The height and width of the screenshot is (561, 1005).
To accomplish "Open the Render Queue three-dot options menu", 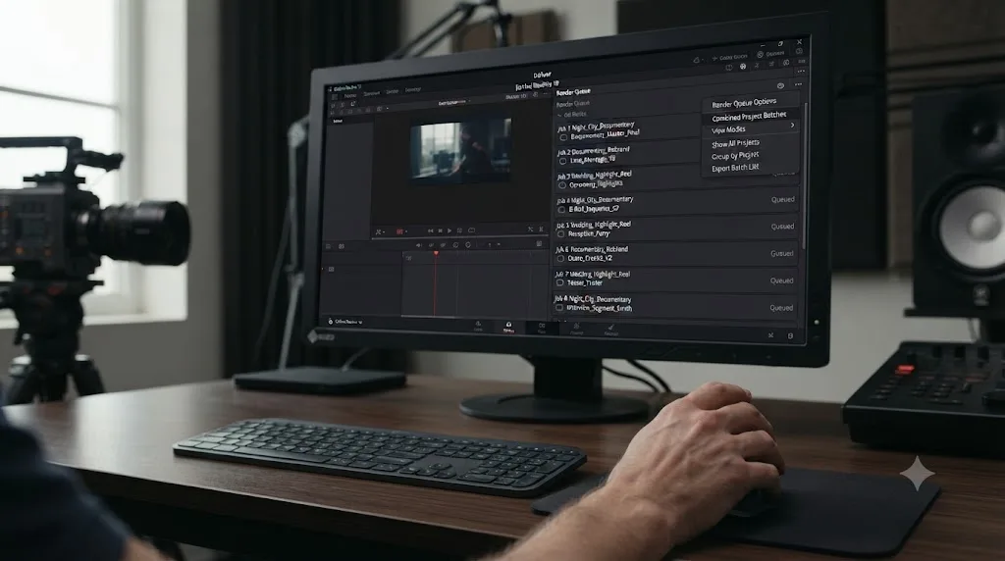I will click(798, 84).
